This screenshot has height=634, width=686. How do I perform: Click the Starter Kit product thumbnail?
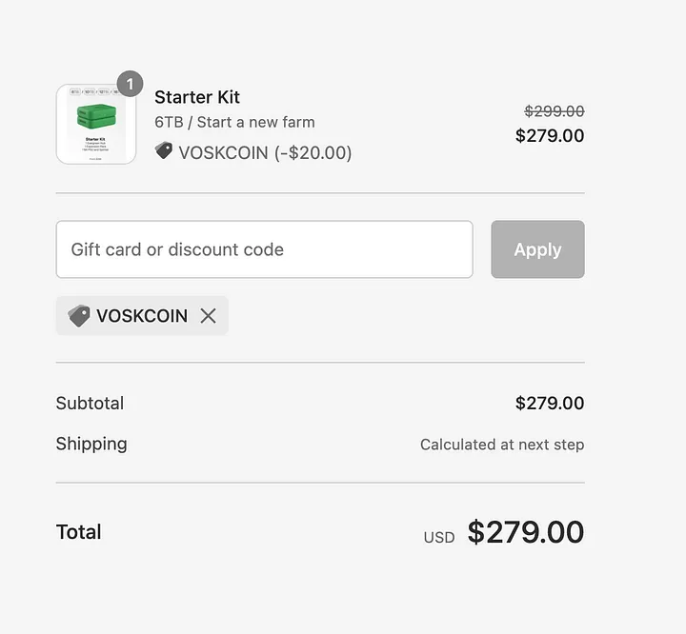[96, 124]
